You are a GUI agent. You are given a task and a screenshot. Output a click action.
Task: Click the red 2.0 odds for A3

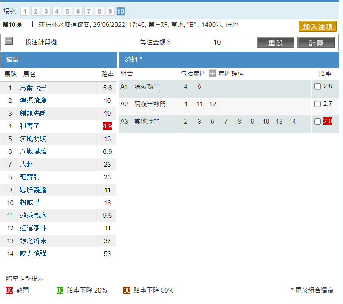coord(328,121)
